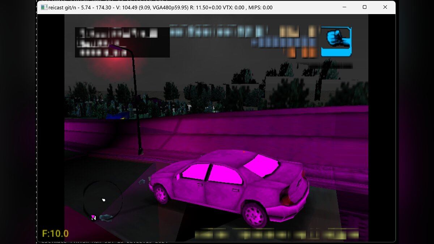
Task: Close the reicast emulator window
Action: [x=385, y=7]
